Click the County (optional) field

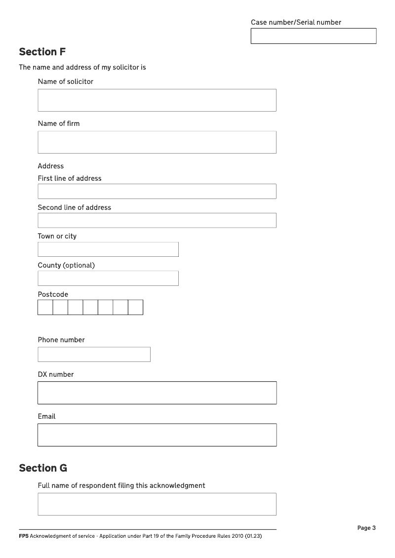(x=108, y=278)
